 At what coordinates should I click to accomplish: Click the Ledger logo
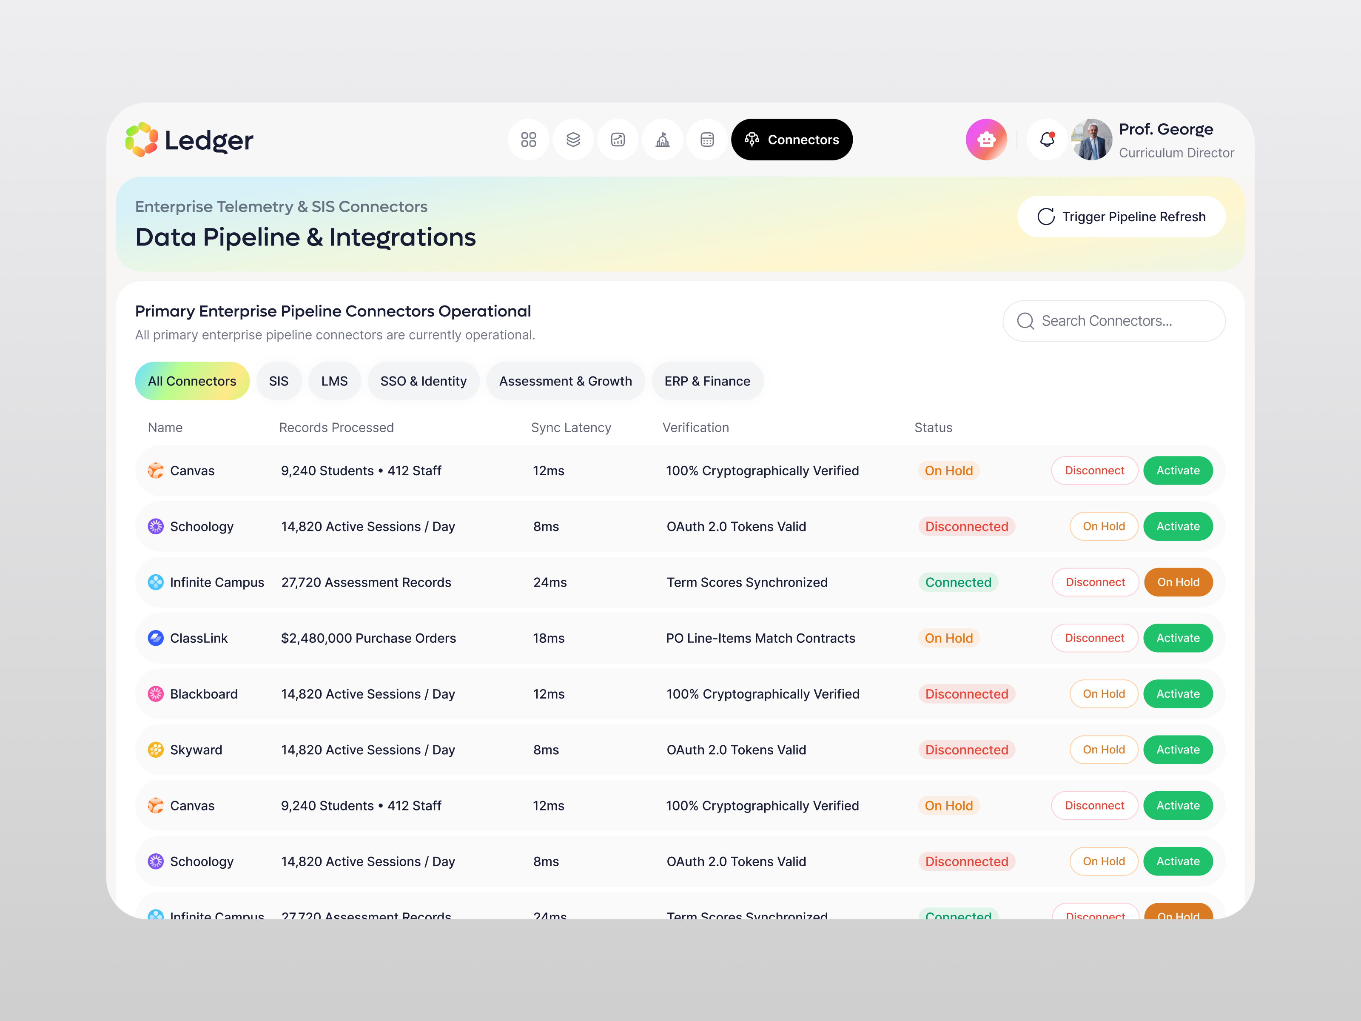click(x=190, y=140)
